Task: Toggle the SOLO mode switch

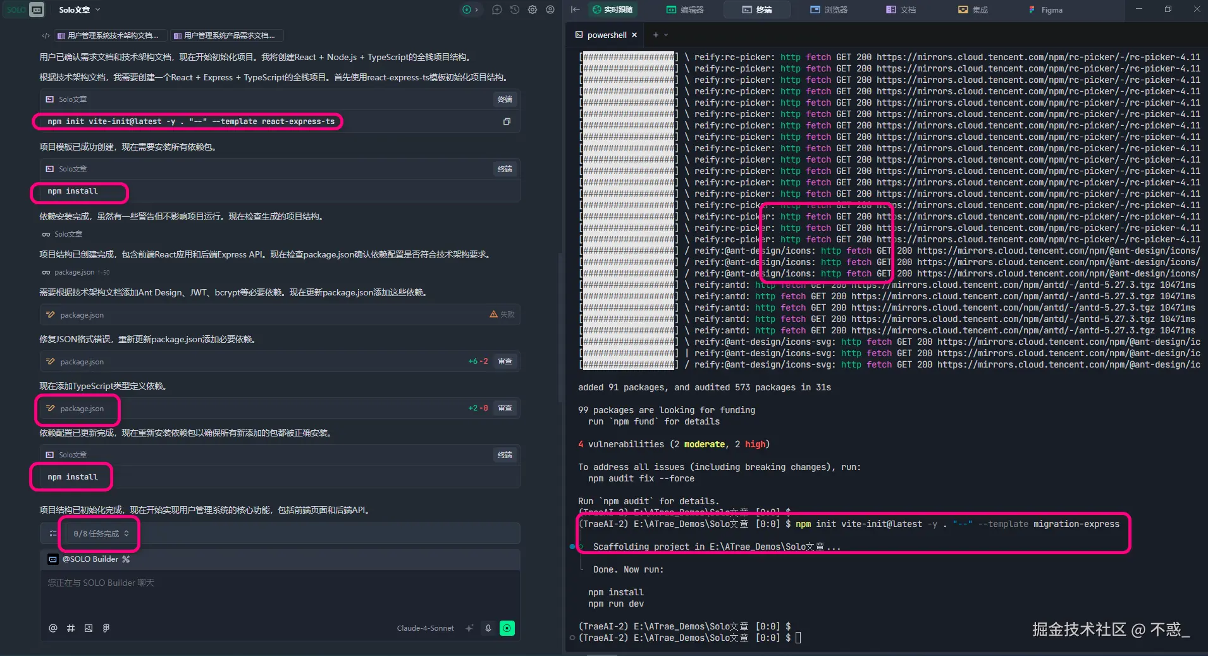Action: coord(23,9)
